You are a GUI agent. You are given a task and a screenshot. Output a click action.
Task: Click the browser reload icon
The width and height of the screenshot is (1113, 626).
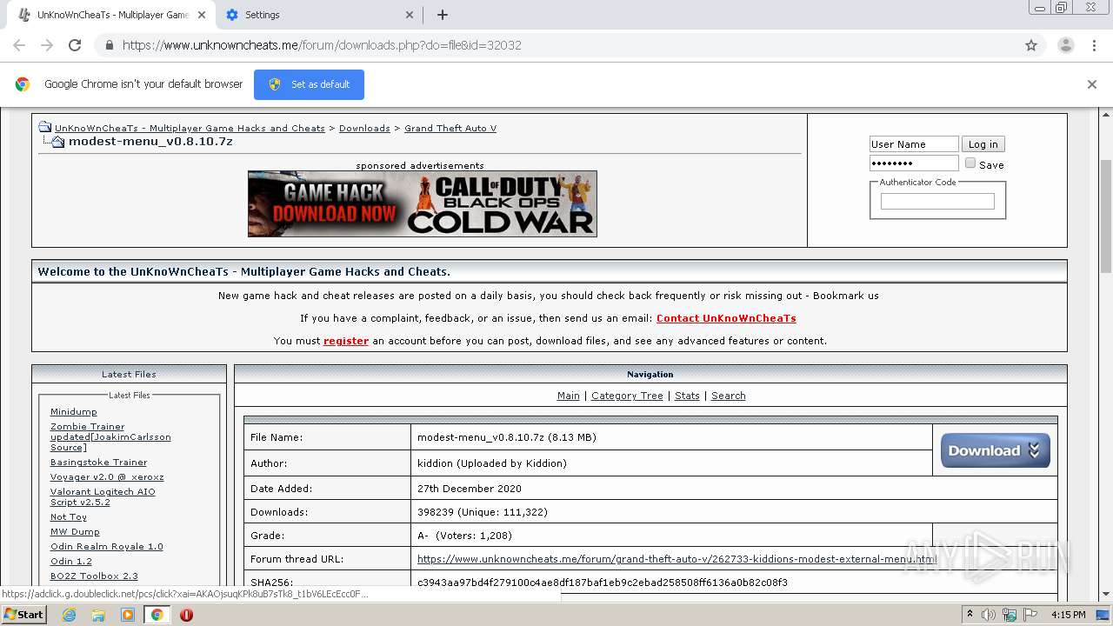tap(75, 45)
